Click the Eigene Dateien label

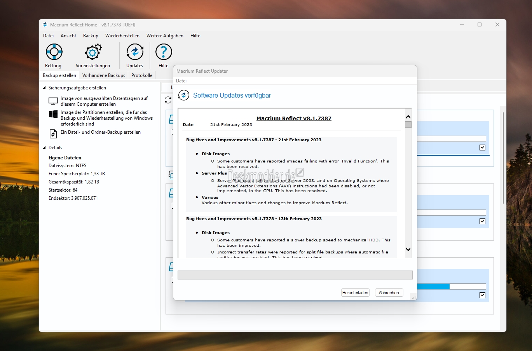tap(65, 158)
